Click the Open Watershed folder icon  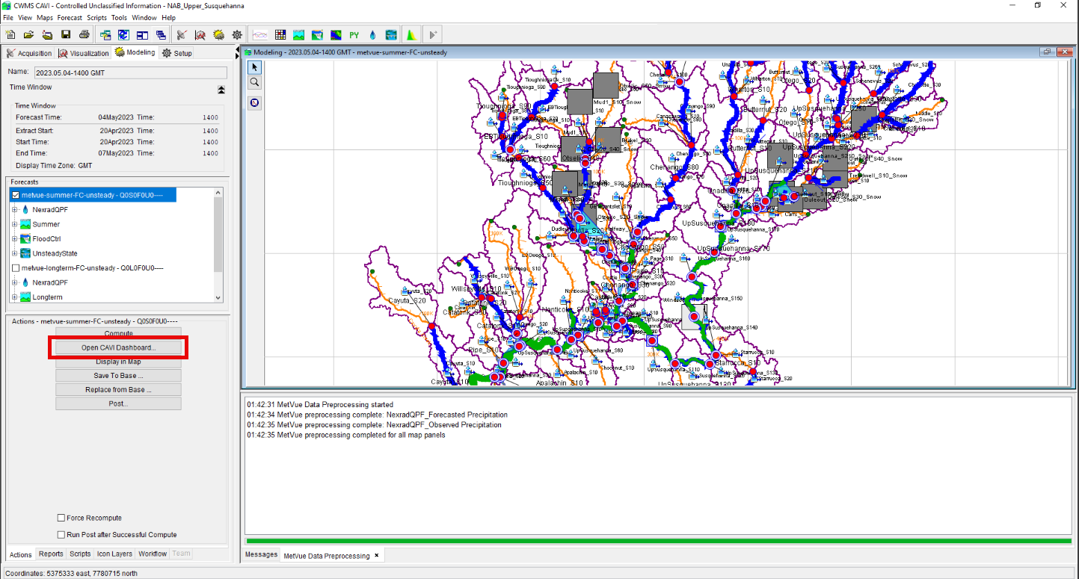[x=29, y=34]
